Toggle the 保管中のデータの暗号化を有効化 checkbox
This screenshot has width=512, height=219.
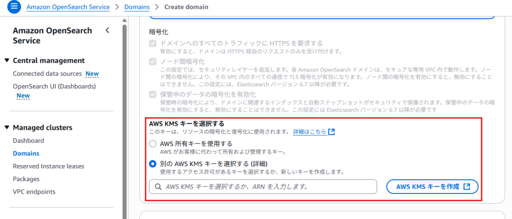pos(153,94)
